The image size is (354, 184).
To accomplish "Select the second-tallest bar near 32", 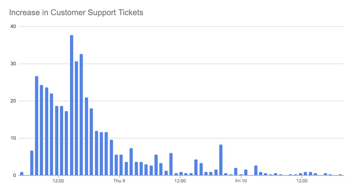I will 81,115.
